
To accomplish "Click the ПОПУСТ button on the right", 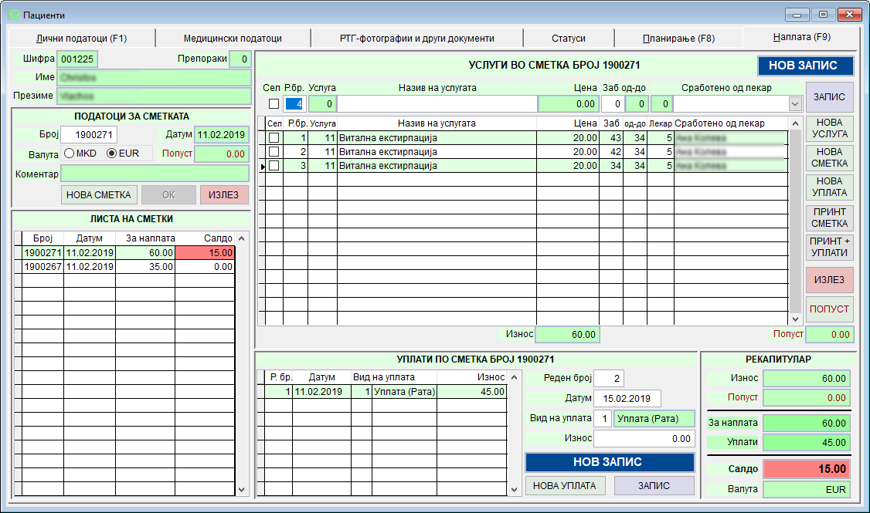I will click(x=829, y=309).
